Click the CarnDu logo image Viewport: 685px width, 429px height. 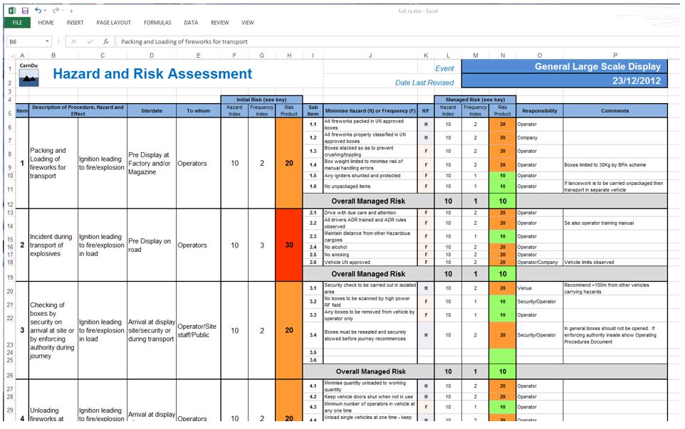click(28, 75)
